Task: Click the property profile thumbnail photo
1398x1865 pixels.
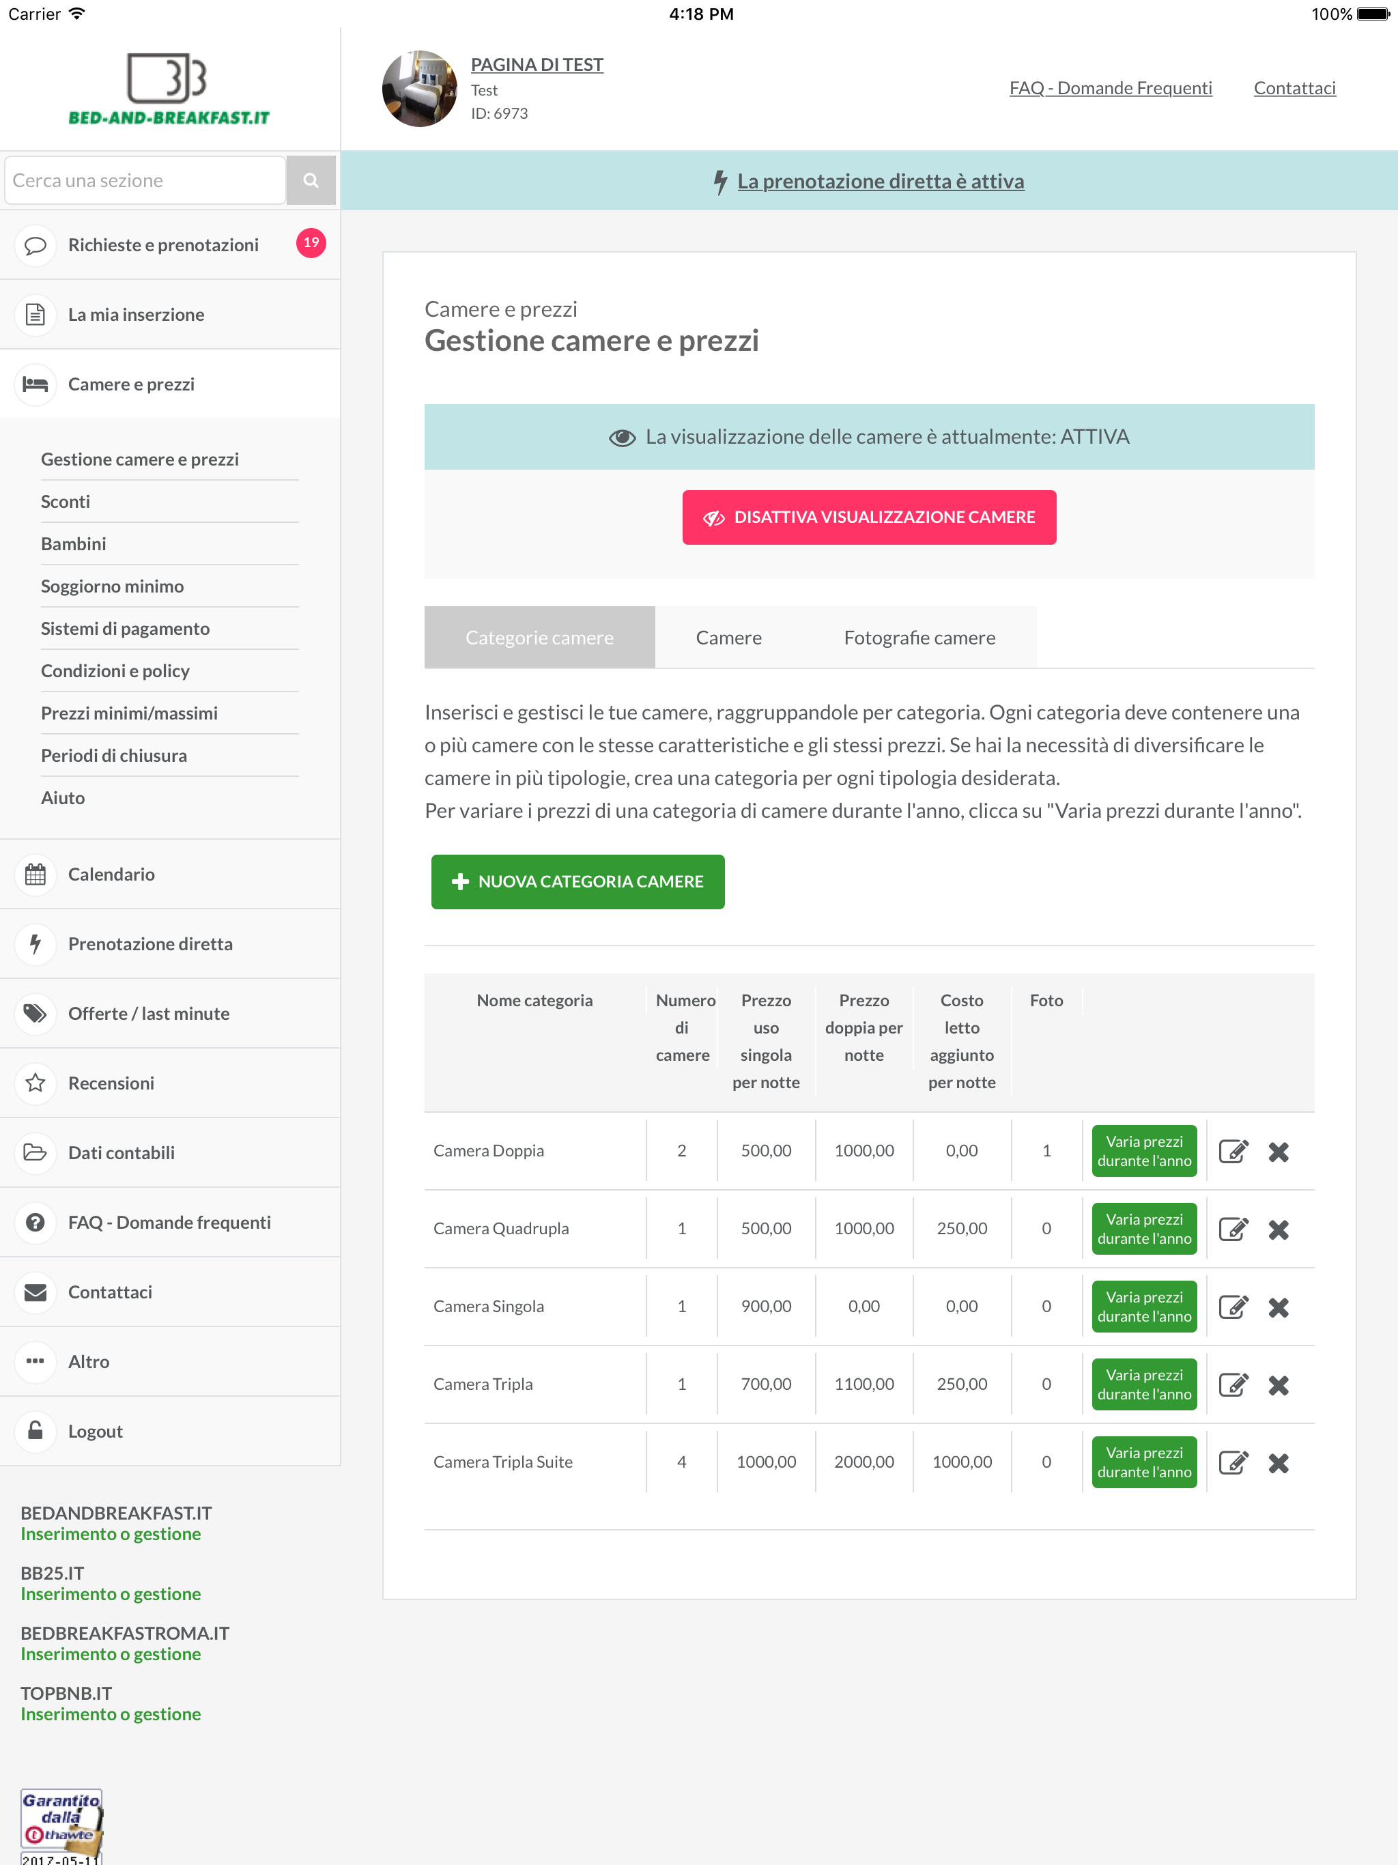Action: point(420,89)
